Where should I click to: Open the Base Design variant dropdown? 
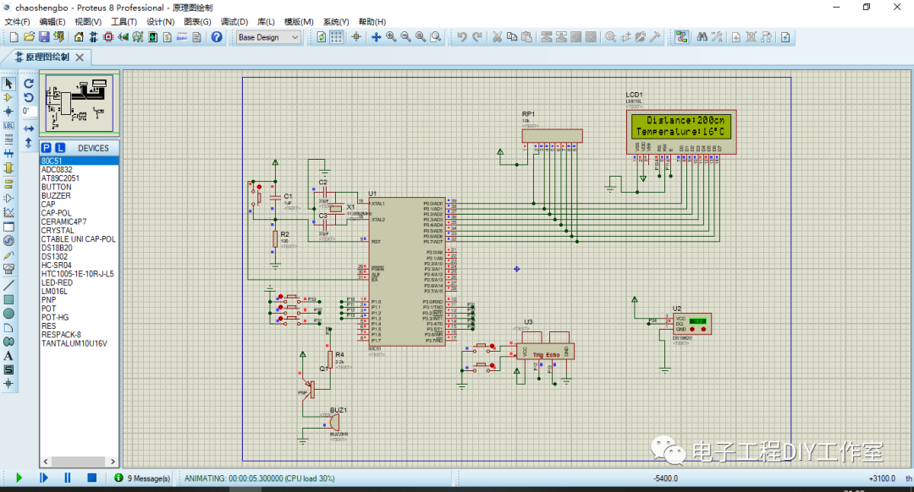268,37
